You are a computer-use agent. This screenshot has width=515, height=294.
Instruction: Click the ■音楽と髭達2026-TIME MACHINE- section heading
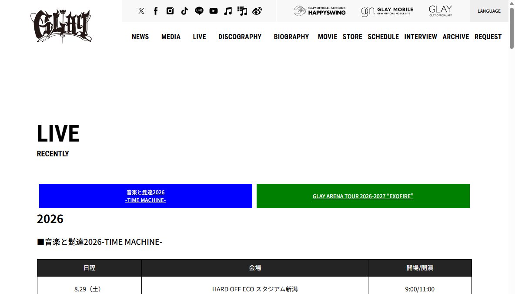pyautogui.click(x=100, y=242)
